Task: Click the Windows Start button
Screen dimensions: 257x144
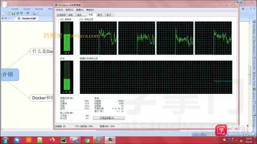Action: click(x=5, y=140)
